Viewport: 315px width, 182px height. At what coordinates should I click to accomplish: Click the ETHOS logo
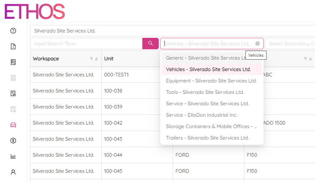[x=35, y=12]
